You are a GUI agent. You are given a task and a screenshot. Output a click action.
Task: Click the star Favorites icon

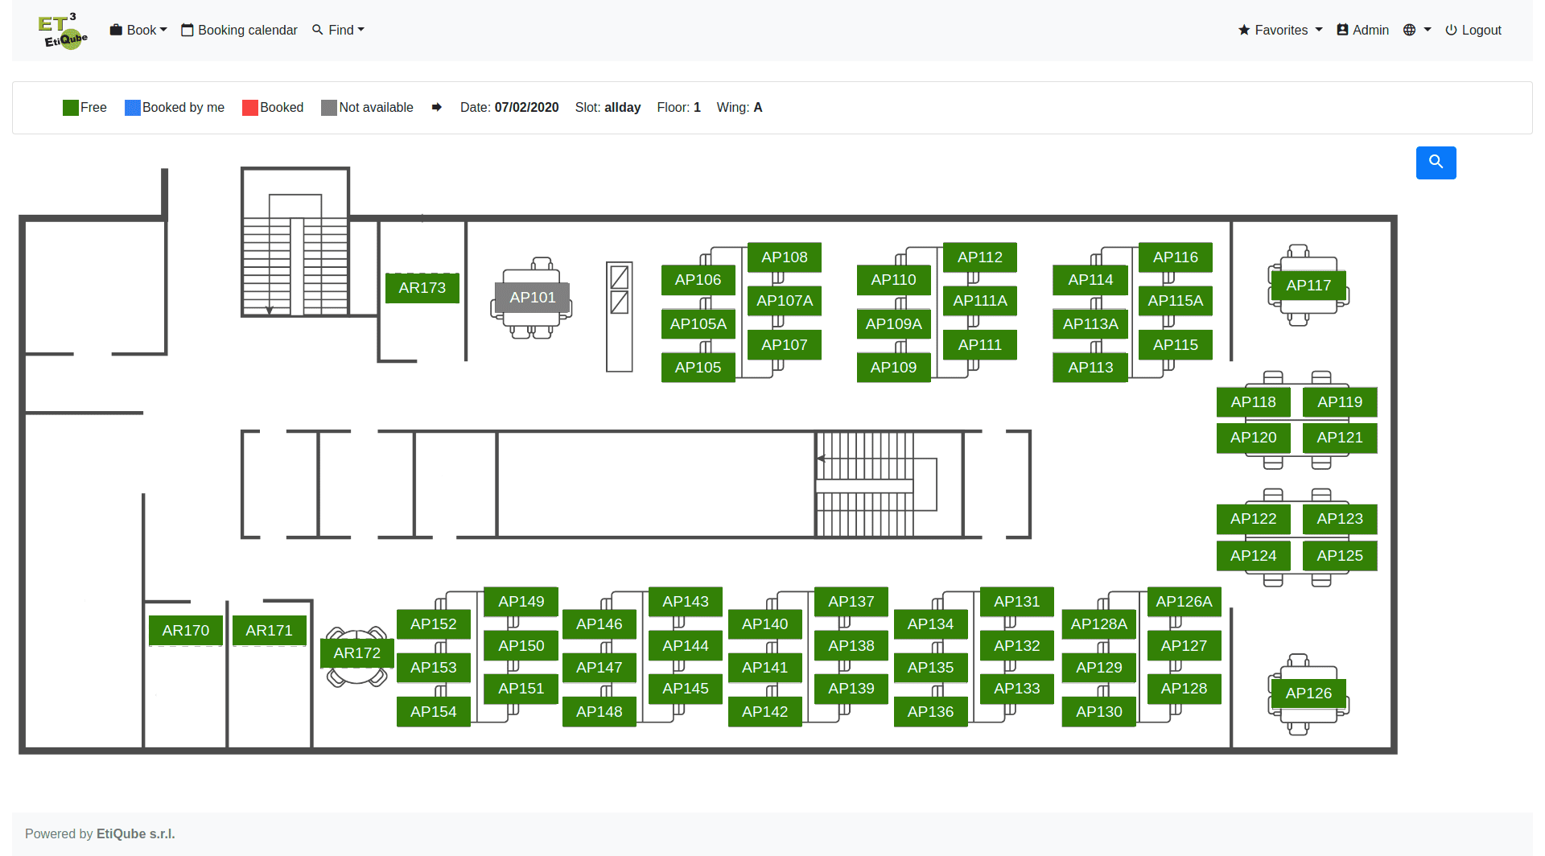[x=1244, y=30]
